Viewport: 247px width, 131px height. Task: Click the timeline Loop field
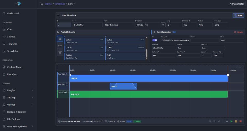pyautogui.click(x=174, y=25)
